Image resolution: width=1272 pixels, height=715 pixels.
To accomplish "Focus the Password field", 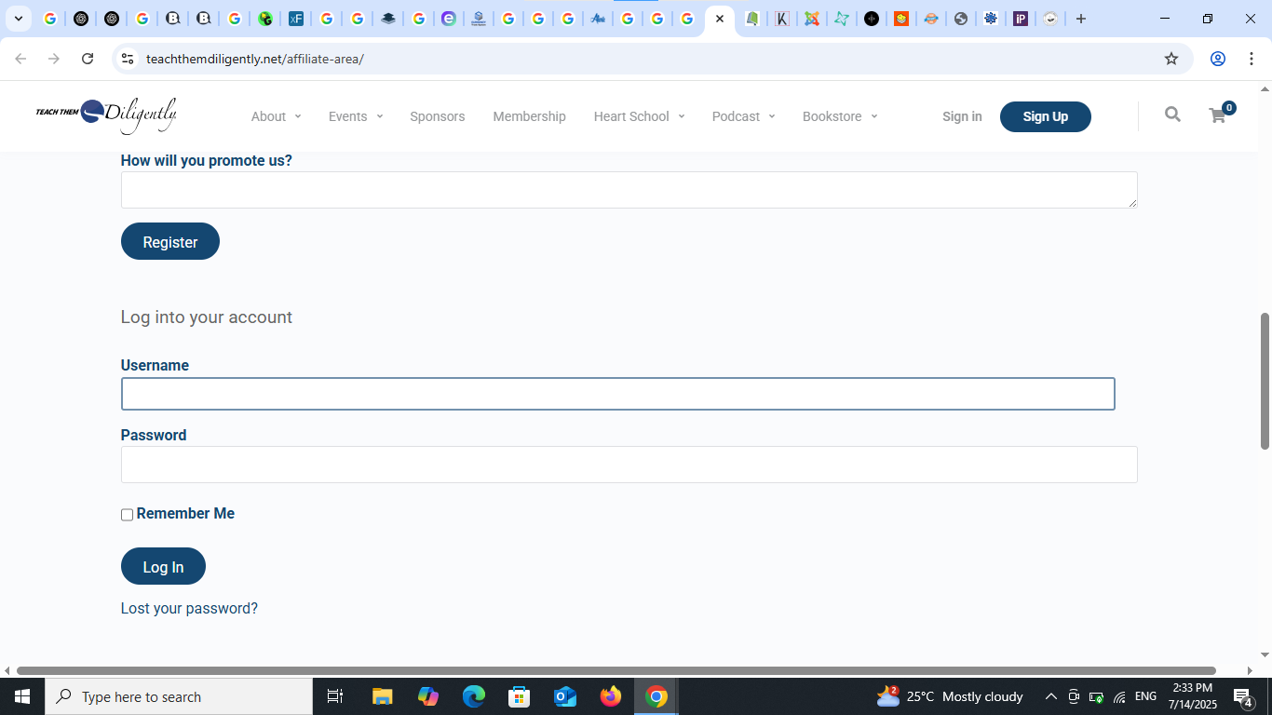I will [x=629, y=465].
